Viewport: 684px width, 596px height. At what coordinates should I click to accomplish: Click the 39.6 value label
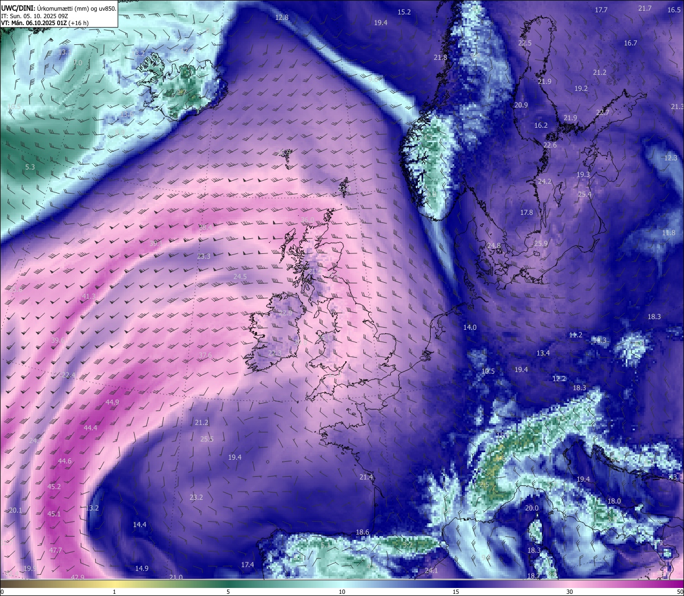58,340
